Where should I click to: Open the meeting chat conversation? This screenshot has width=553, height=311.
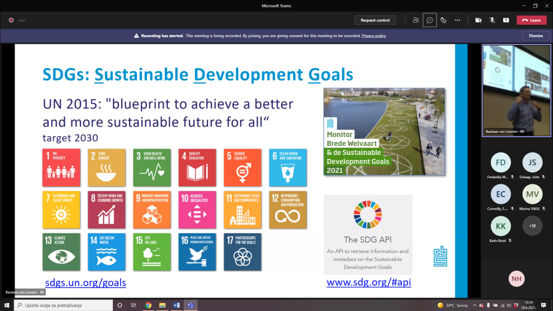pos(430,20)
